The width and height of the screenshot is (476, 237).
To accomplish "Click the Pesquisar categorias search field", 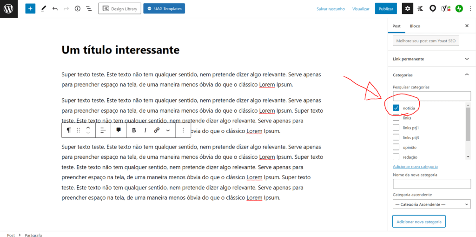I will (431, 96).
